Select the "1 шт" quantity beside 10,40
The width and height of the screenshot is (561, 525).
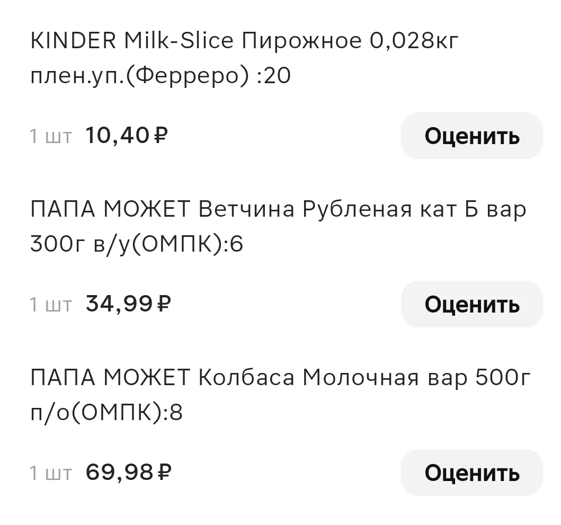(x=51, y=136)
